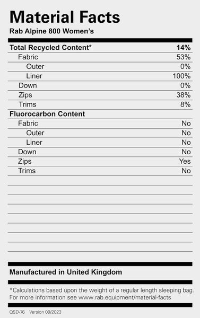Click the No value for fluorocarbon Down

(x=186, y=152)
